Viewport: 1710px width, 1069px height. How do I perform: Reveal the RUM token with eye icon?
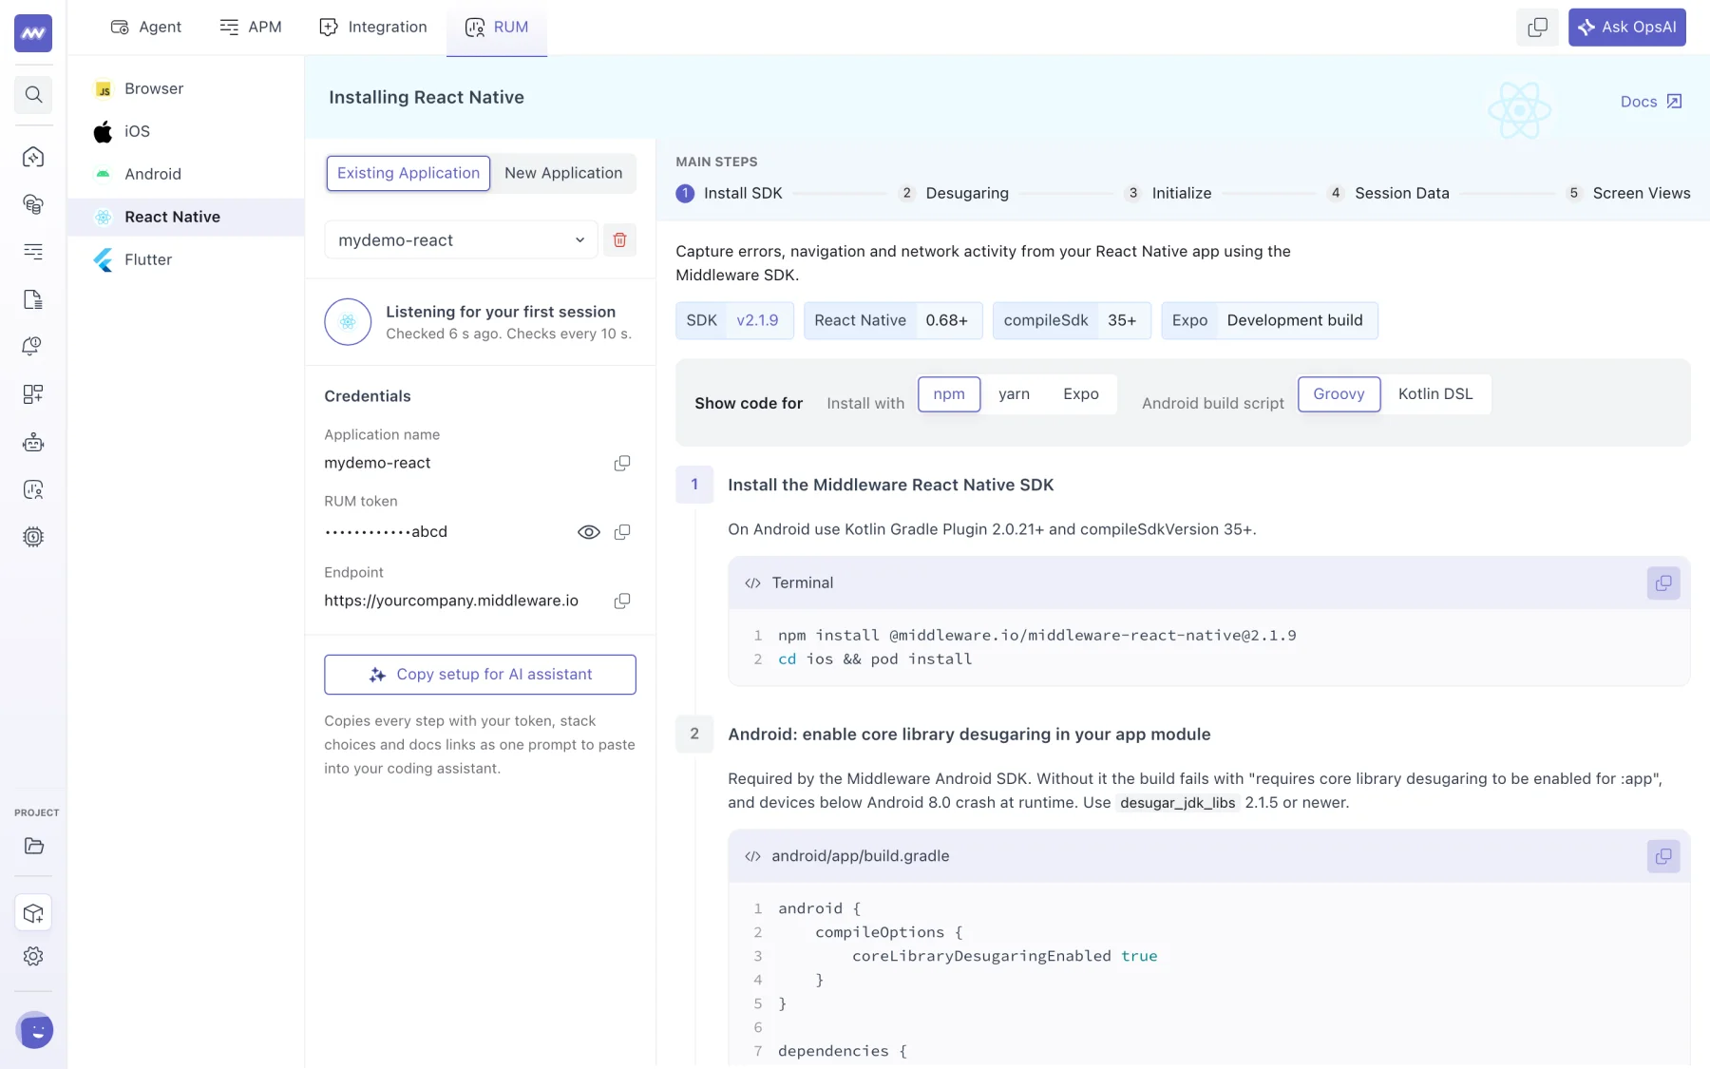point(589,532)
